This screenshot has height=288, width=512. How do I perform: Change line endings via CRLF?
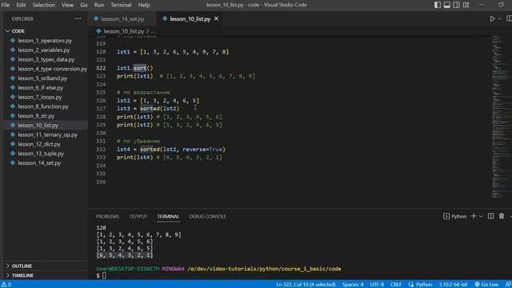pyautogui.click(x=396, y=285)
